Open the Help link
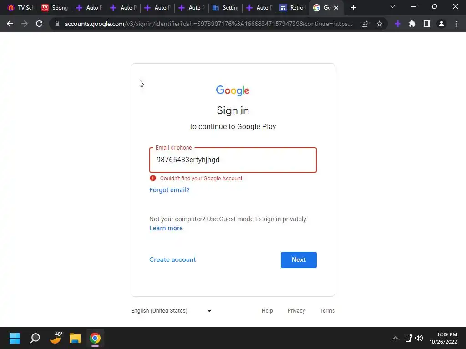The width and height of the screenshot is (466, 349). (x=267, y=311)
